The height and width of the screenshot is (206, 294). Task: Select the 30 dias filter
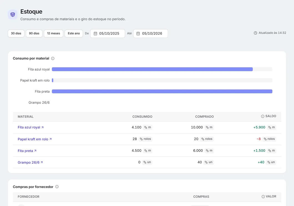(16, 34)
